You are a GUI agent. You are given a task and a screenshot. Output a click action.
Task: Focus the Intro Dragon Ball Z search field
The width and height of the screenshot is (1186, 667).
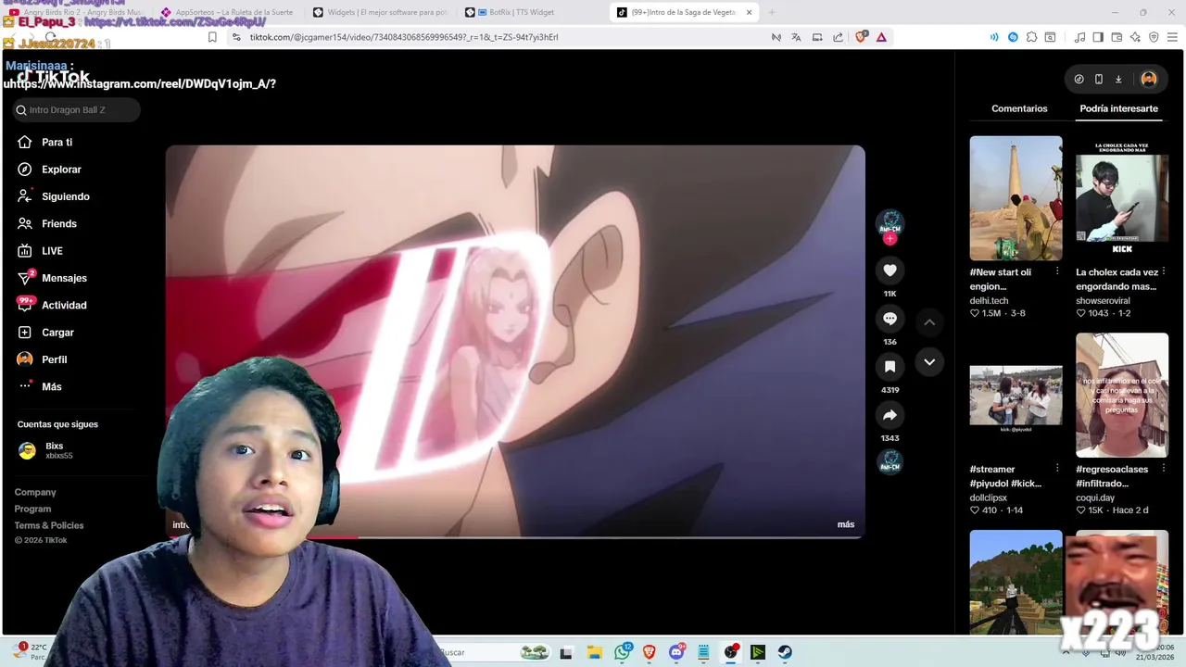(77, 110)
